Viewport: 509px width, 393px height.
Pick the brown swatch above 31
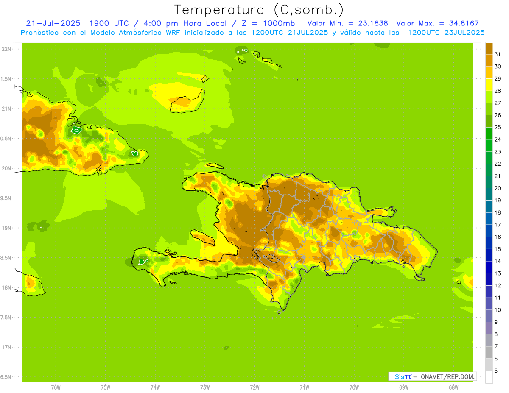(489, 48)
